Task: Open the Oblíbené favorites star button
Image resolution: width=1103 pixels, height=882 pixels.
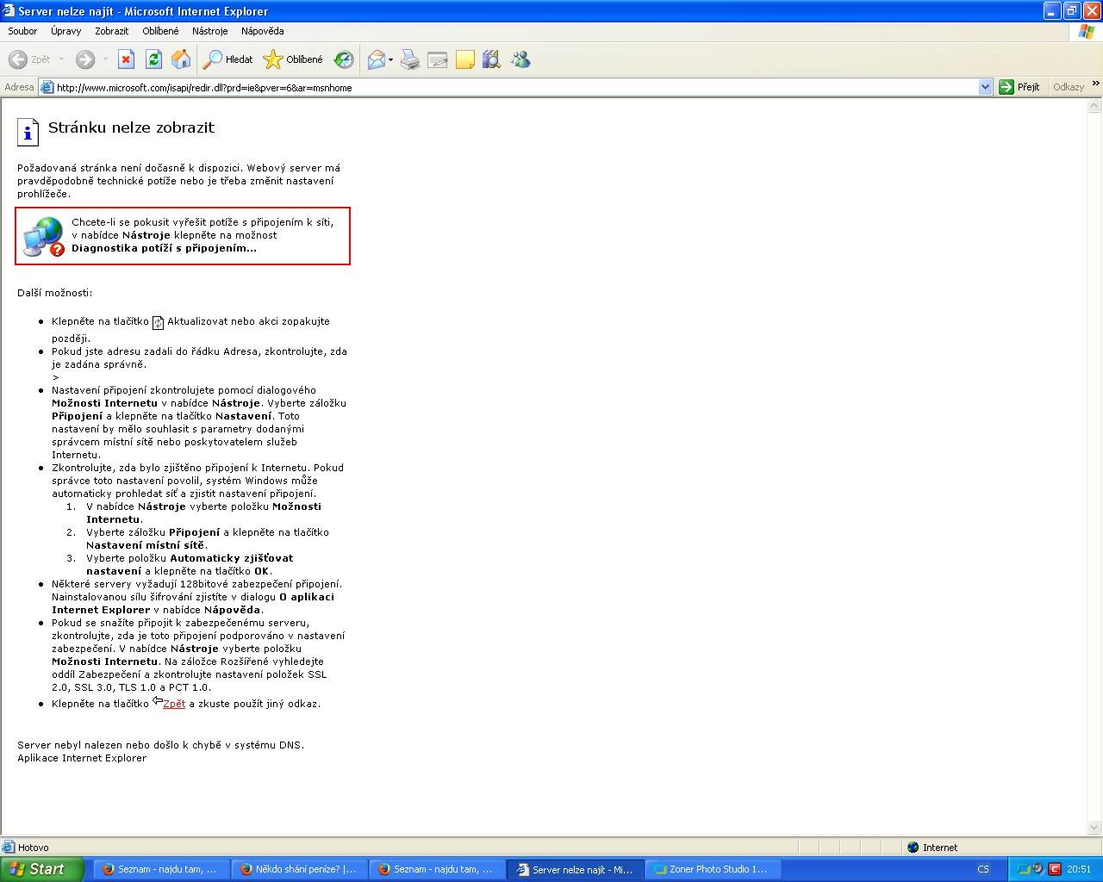Action: [x=293, y=59]
